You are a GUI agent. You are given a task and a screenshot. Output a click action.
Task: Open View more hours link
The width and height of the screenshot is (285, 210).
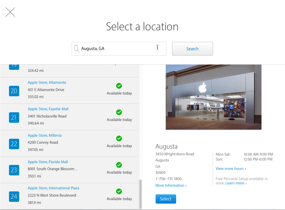231,168
